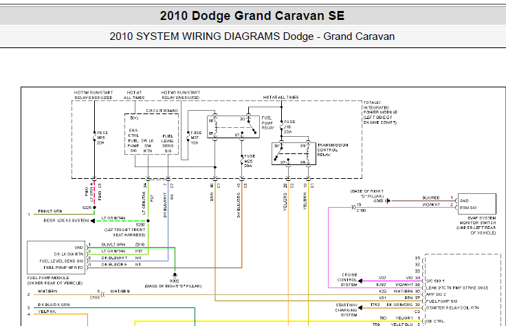The height and width of the screenshot is (326, 506).
Task: Select the "FUSE M25 20A" label
Action: click(x=249, y=161)
